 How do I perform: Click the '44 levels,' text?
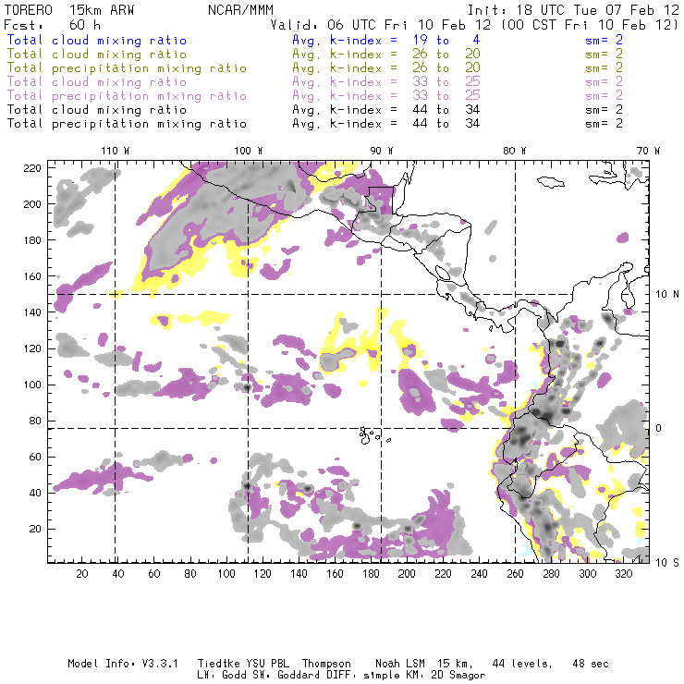pyautogui.click(x=522, y=664)
